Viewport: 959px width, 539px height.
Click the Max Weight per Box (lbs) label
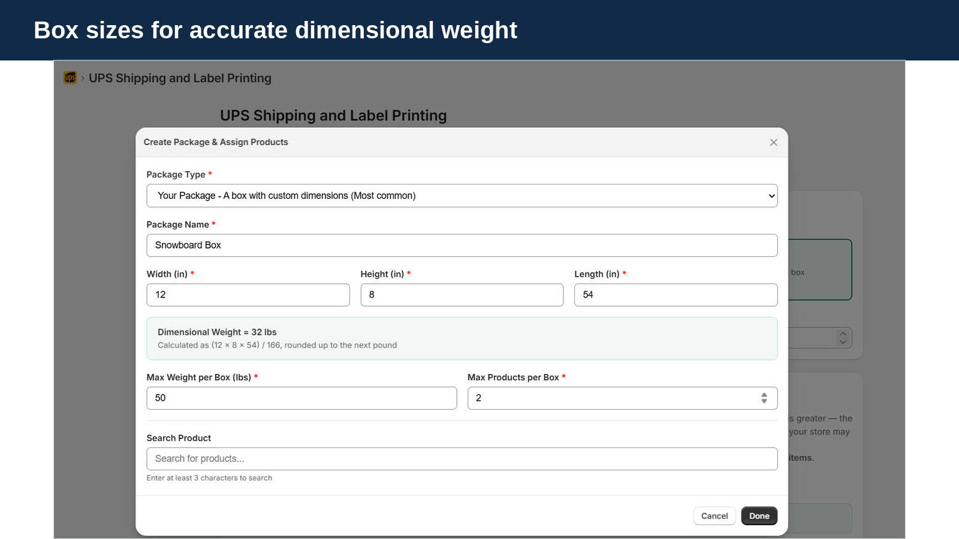point(198,377)
